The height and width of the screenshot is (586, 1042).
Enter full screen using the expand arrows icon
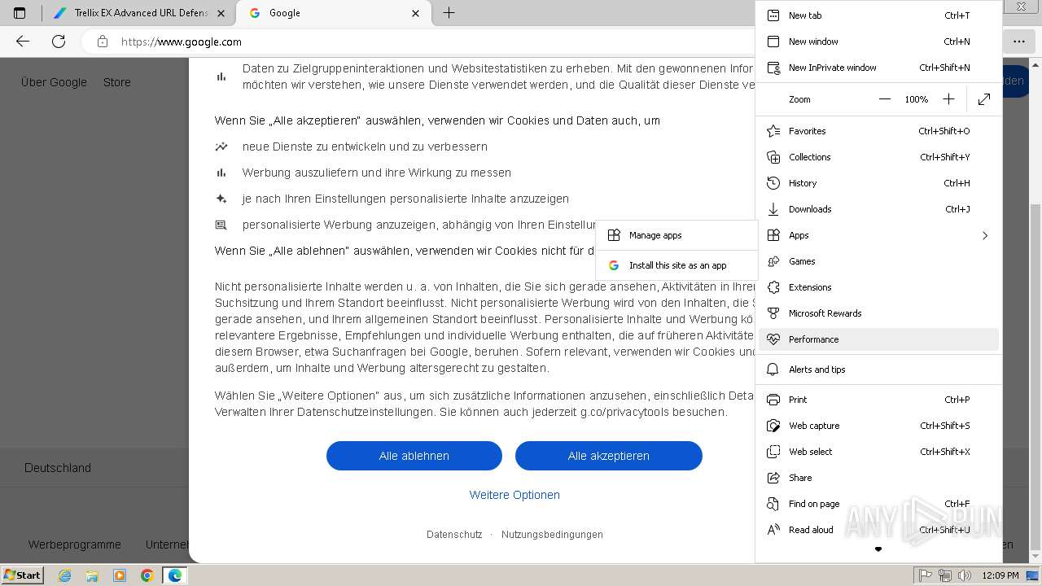[x=984, y=99]
